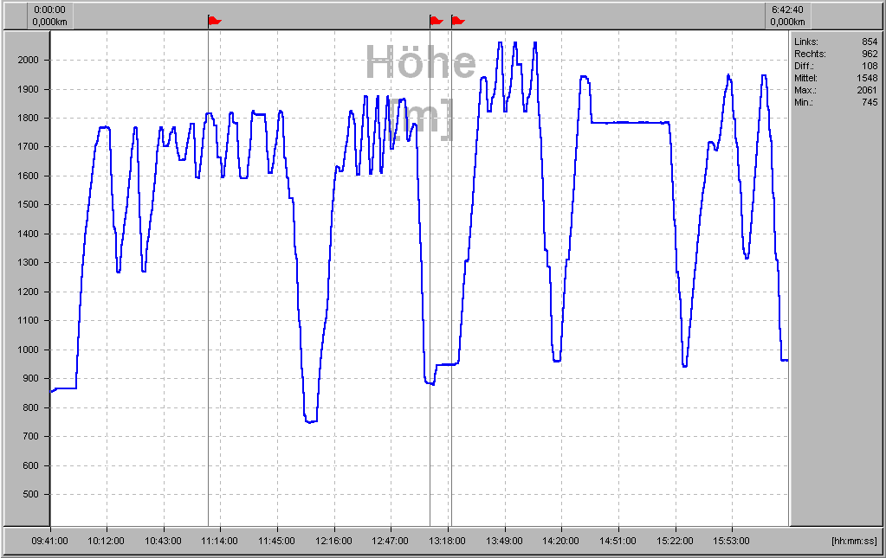Viewport: 886px width, 558px height.
Task: Click the [hh:mm:ss] time unit label
Action: [x=853, y=541]
